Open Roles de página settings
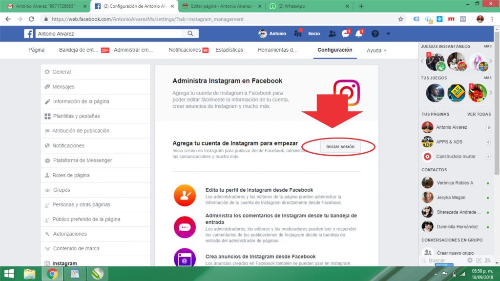 [x=96, y=175]
